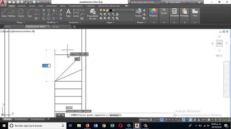The height and width of the screenshot is (129, 231).
Task: Toggle layer on/off lightbulb in Capas
Action: [x=101, y=10]
